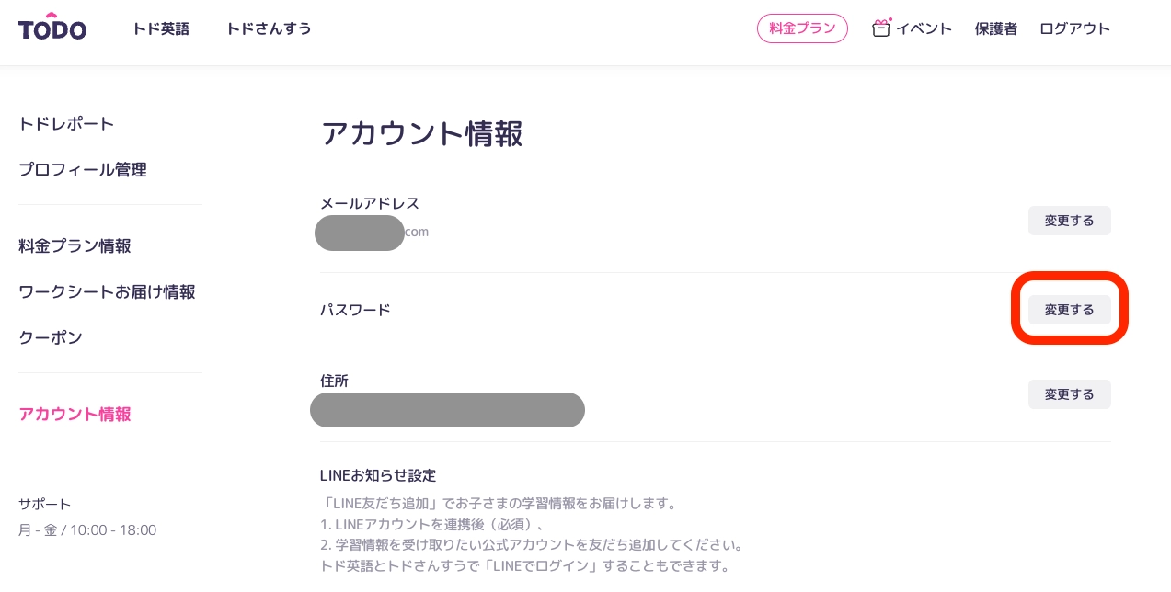Viewport: 1171px width, 592px height.
Task: Open the イベント text link
Action: click(924, 28)
